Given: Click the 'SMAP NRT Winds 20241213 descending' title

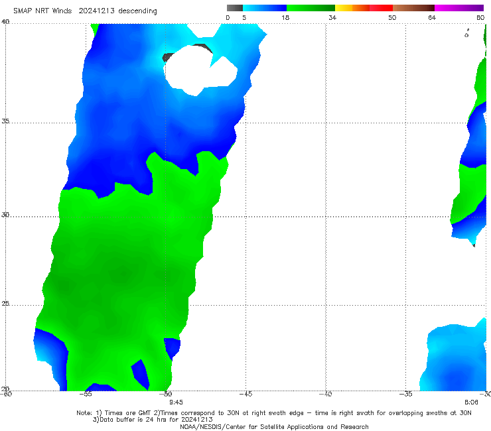Looking at the screenshot, I should [x=85, y=11].
